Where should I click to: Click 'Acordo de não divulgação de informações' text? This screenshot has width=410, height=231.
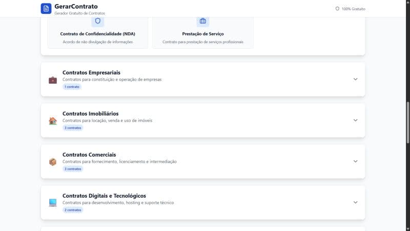coord(98,42)
